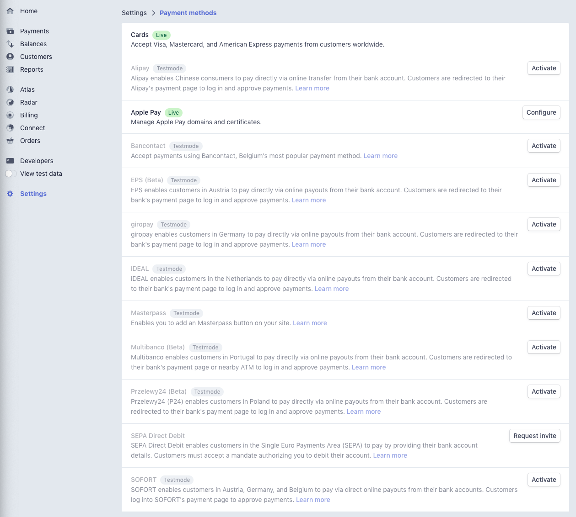Request invite for SEPA Direct Debit
Viewport: 576px width, 517px height.
coord(535,436)
